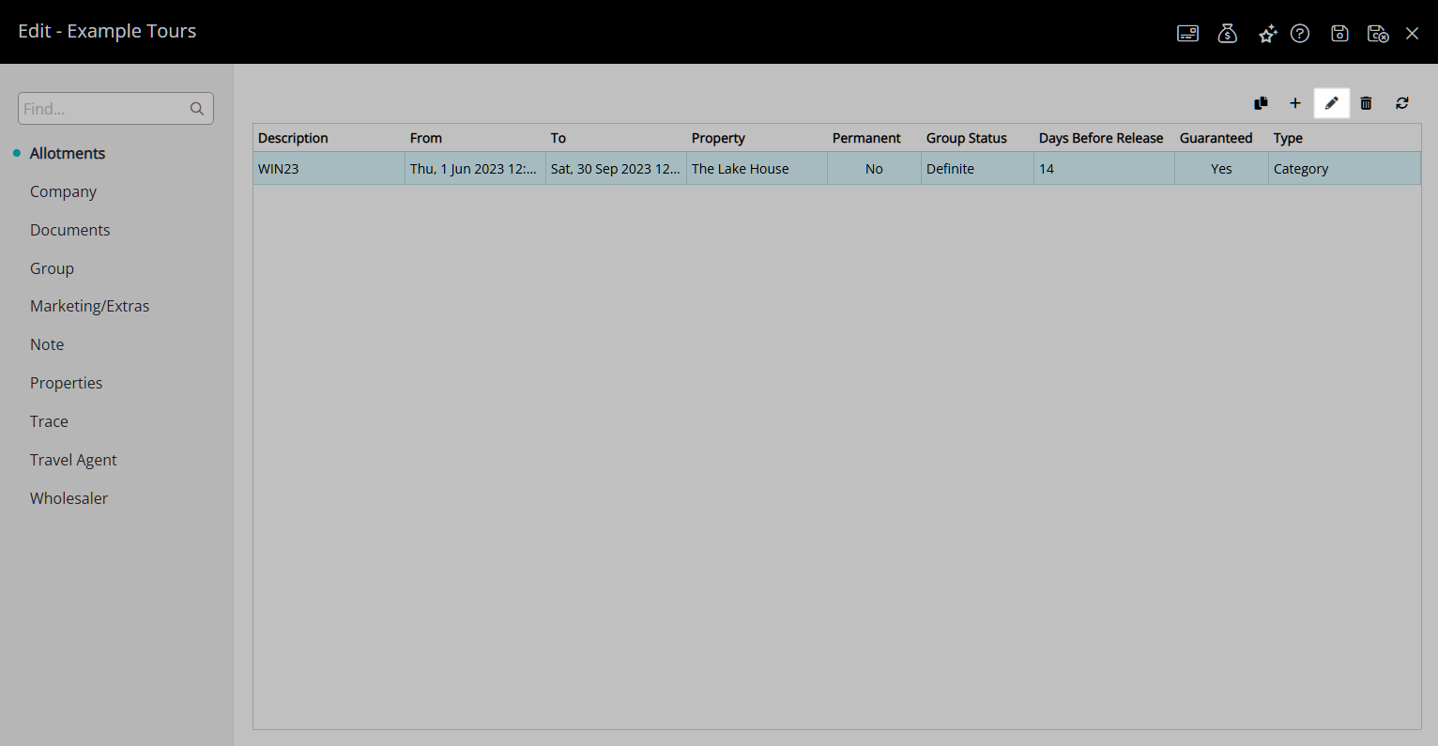This screenshot has width=1438, height=746.
Task: Duplicate the allotment with the copy icon
Action: pyautogui.click(x=1262, y=103)
